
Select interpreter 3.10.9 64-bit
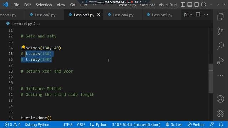[x=136, y=124]
